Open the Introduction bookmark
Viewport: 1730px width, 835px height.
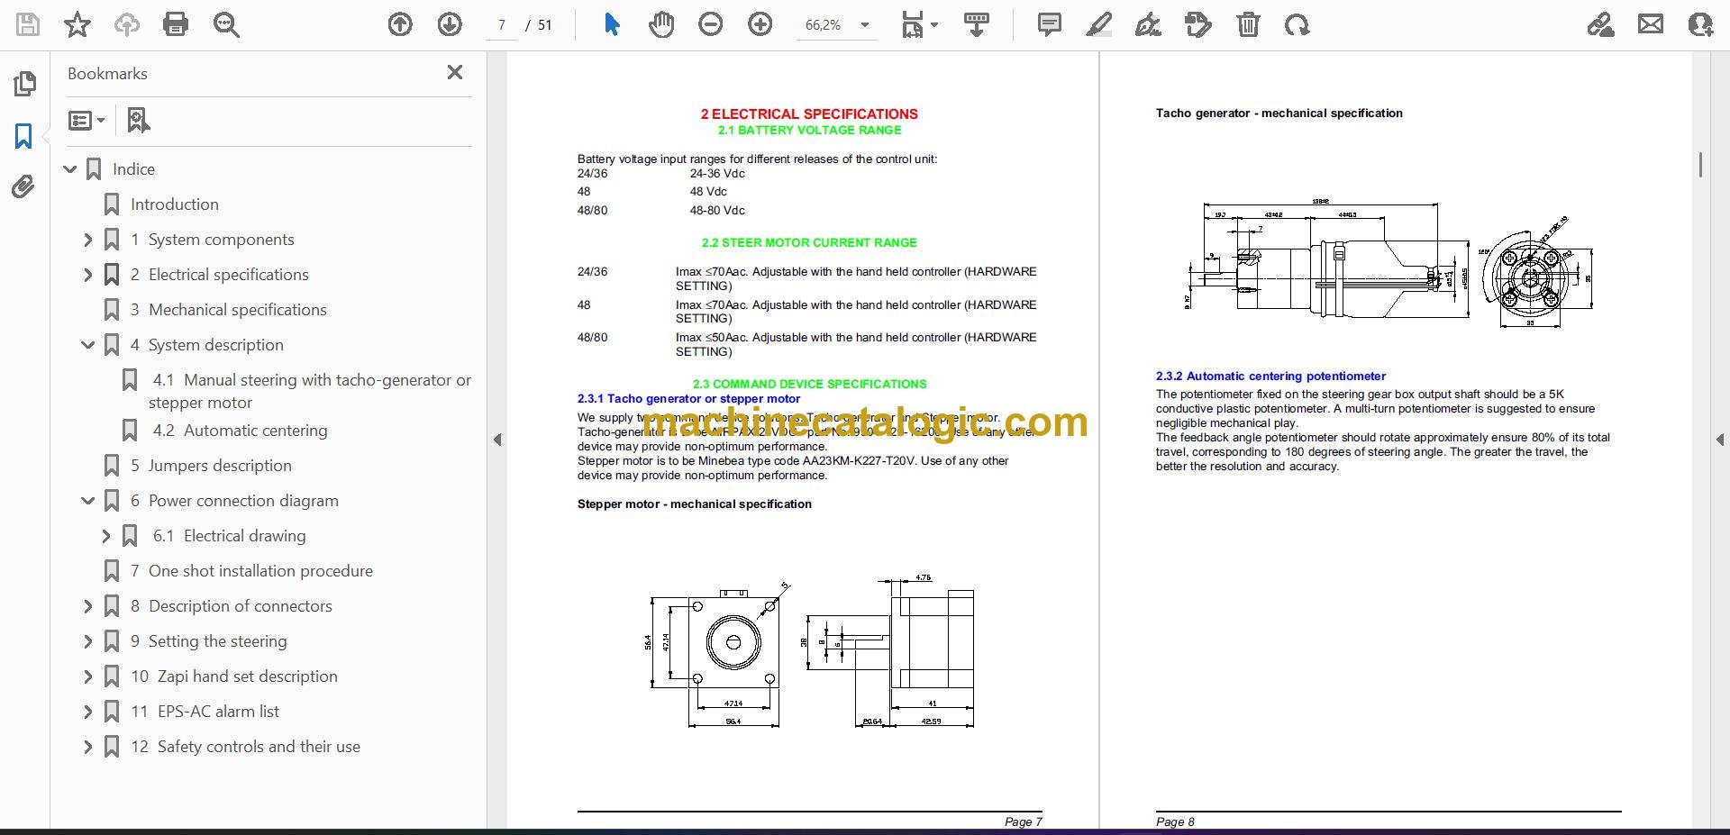click(175, 204)
